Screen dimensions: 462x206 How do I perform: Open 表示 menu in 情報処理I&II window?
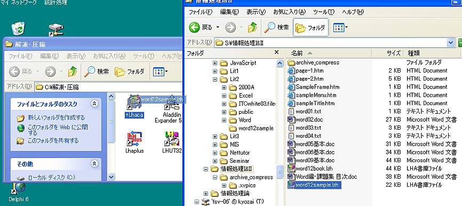(256, 12)
